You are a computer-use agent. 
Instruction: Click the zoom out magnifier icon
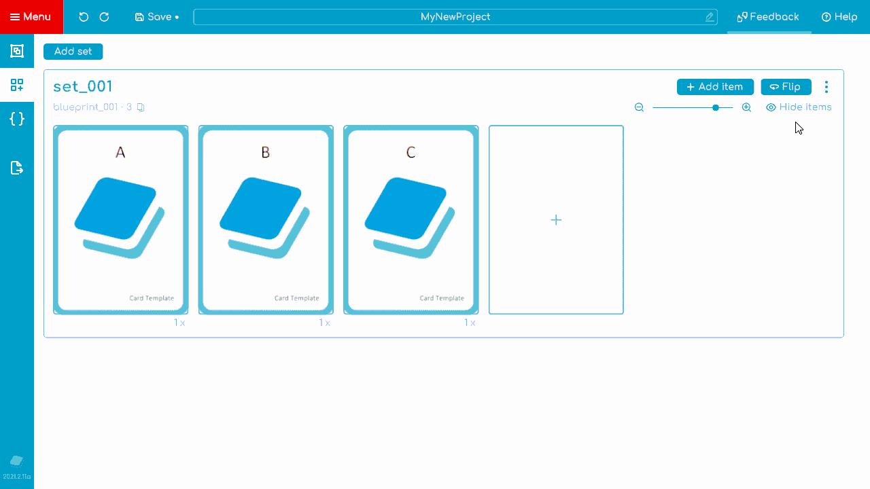[x=639, y=107]
